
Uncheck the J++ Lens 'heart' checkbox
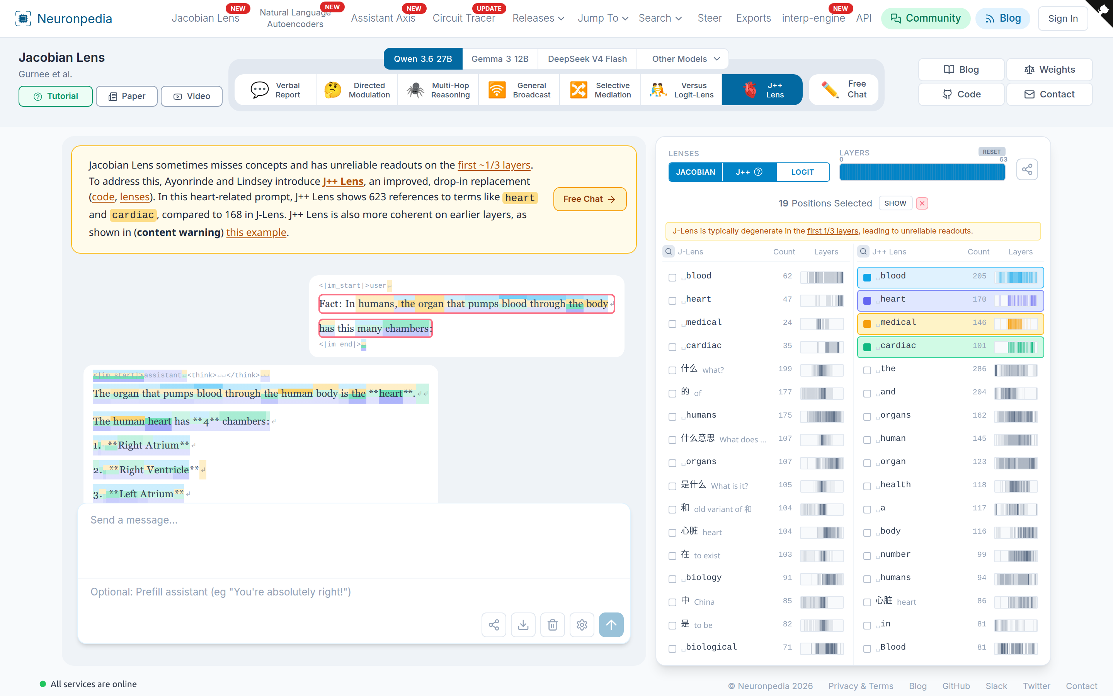click(x=867, y=300)
